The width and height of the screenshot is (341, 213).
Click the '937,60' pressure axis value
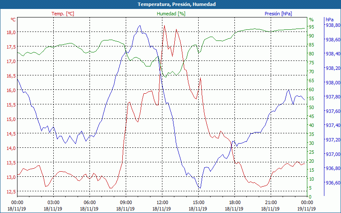pyautogui.click(x=332, y=111)
